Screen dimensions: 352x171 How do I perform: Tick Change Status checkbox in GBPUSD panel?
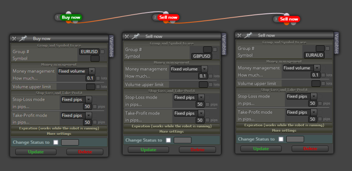click(169, 140)
